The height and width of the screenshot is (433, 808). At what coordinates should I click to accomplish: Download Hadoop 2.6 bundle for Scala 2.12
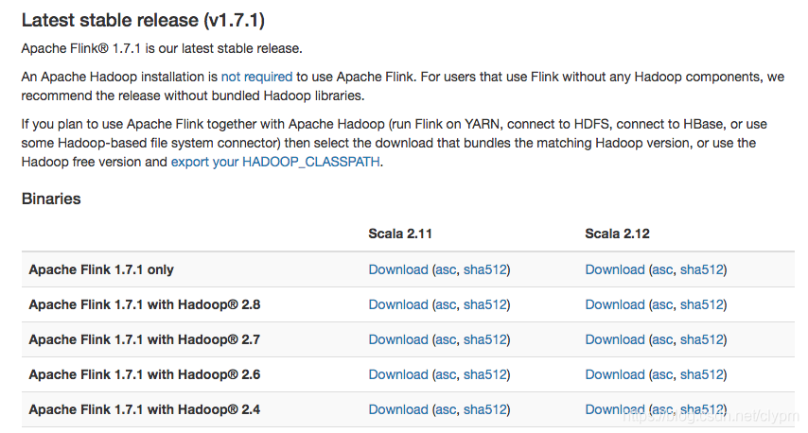pyautogui.click(x=614, y=374)
